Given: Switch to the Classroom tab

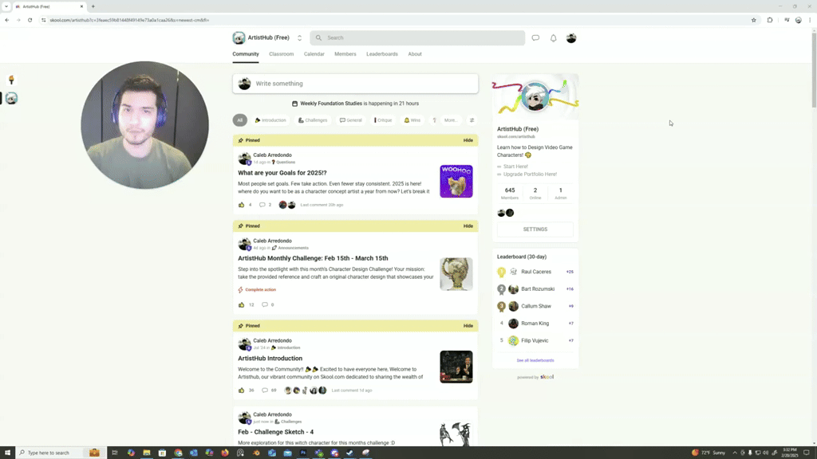Looking at the screenshot, I should [x=282, y=54].
